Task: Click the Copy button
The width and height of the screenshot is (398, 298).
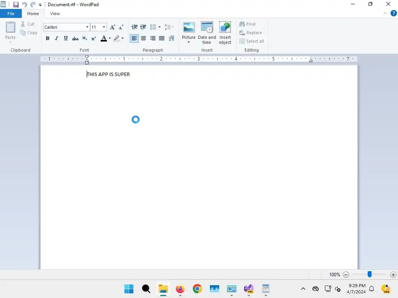Action: click(29, 33)
